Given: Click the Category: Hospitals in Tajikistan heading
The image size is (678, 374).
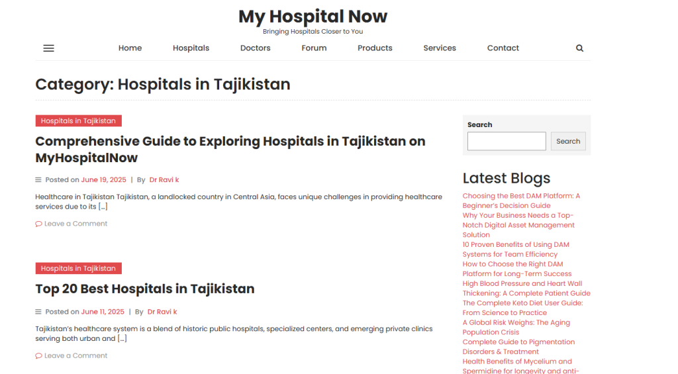Looking at the screenshot, I should [163, 84].
